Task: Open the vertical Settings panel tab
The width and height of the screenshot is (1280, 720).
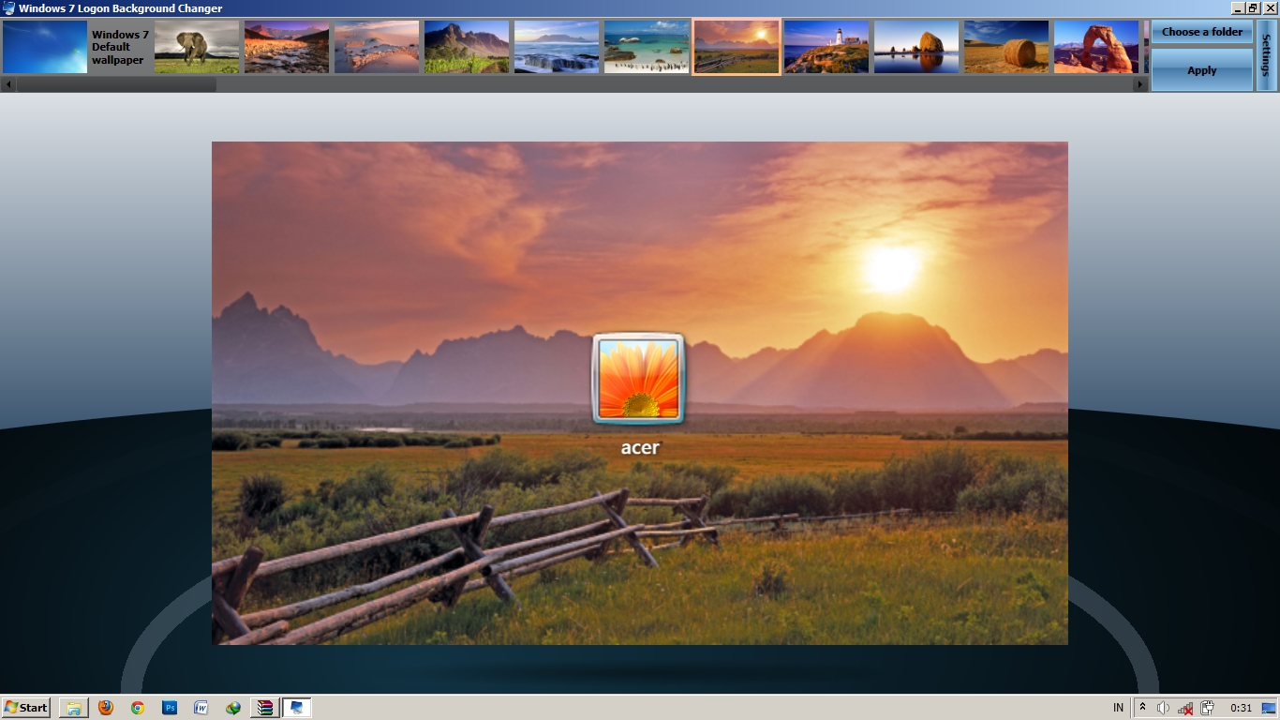Action: [1267, 55]
